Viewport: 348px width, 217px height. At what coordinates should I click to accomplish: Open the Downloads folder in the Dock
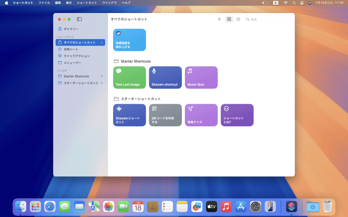[x=313, y=207]
